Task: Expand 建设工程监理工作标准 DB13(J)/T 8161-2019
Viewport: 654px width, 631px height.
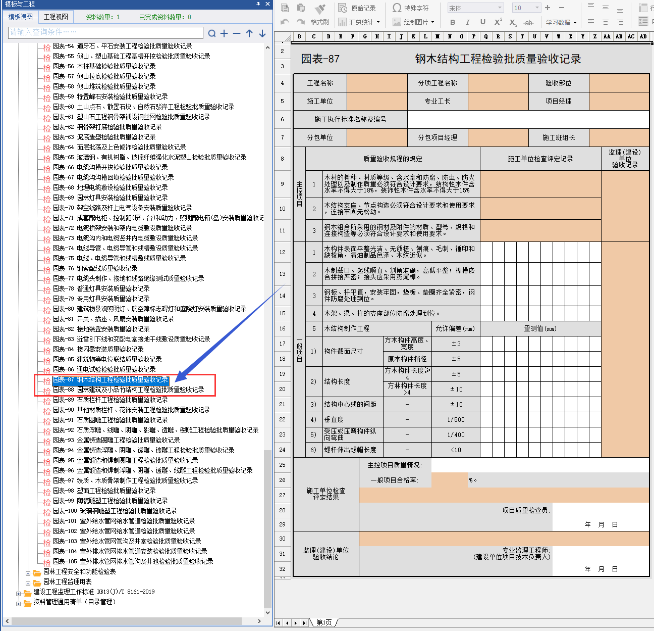Action: 19,593
